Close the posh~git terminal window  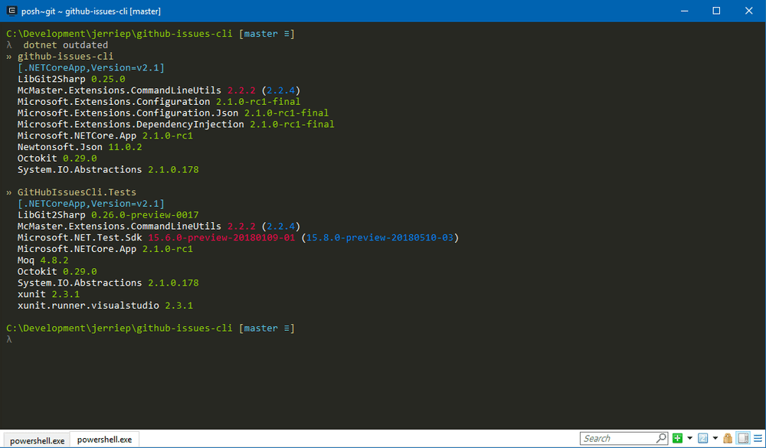pyautogui.click(x=749, y=11)
